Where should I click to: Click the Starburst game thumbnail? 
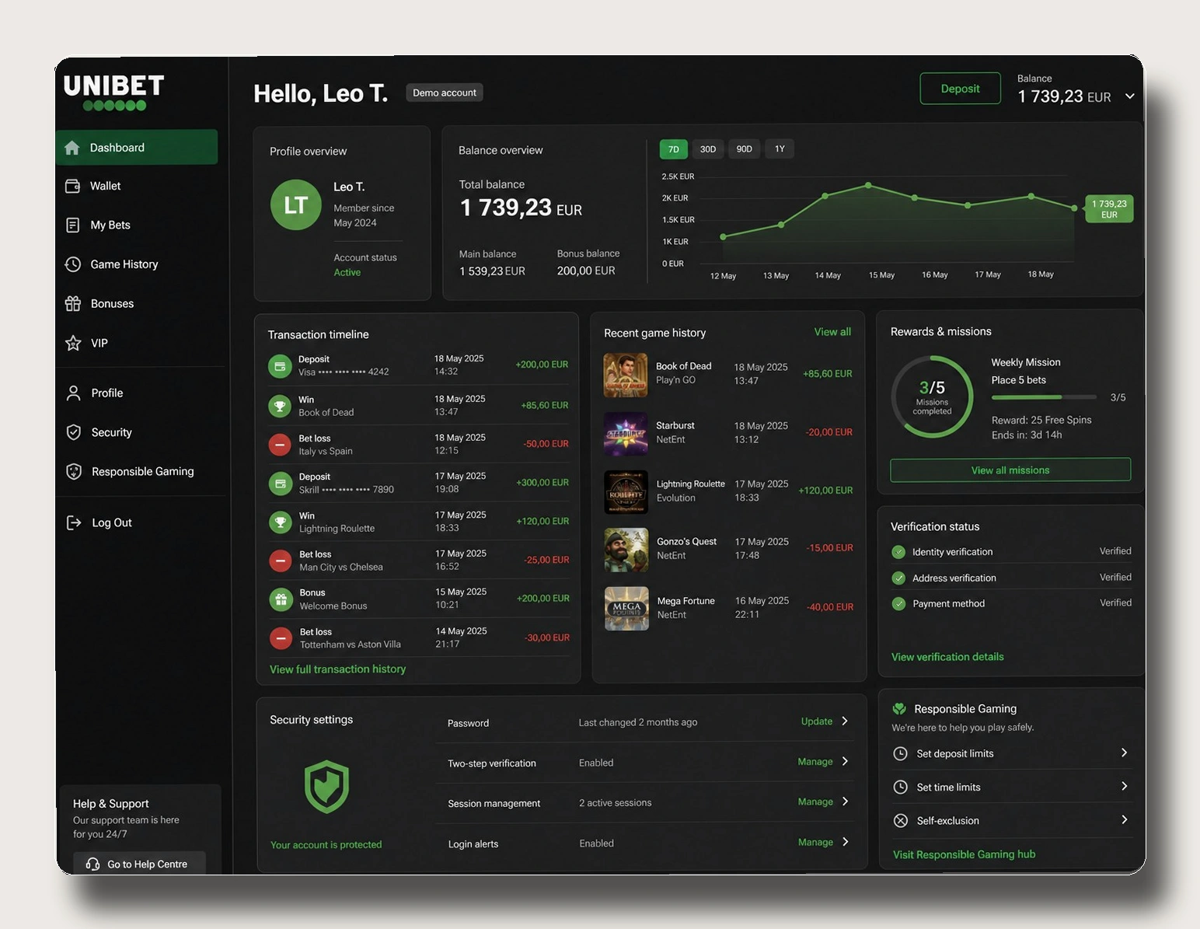626,434
